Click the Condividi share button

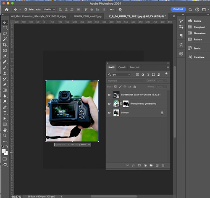(x=178, y=9)
